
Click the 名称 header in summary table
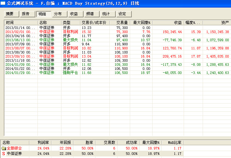pyautogui.click(x=15, y=142)
